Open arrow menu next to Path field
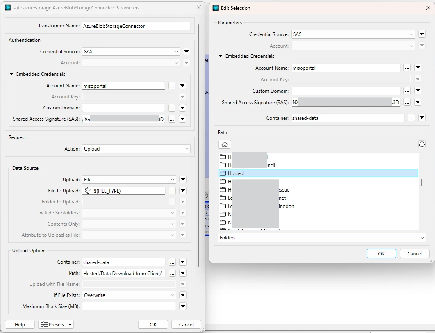The height and width of the screenshot is (333, 435). pyautogui.click(x=183, y=273)
